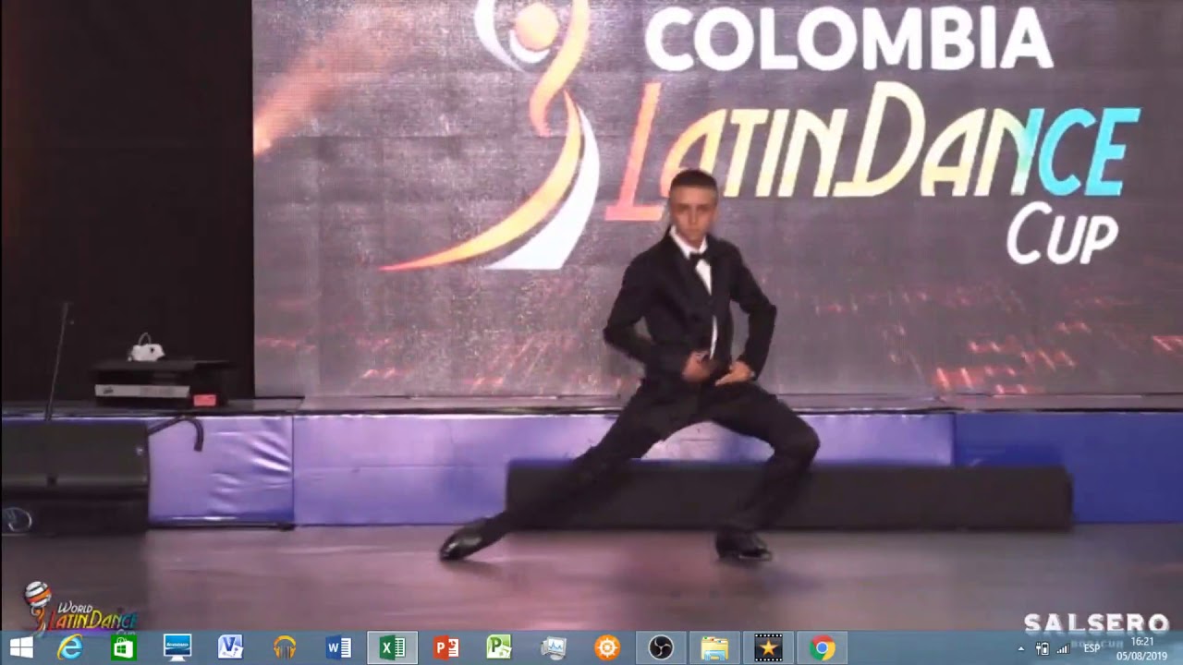Open Microsoft Project from taskbar
Viewport: 1183px width, 665px height.
click(x=500, y=647)
